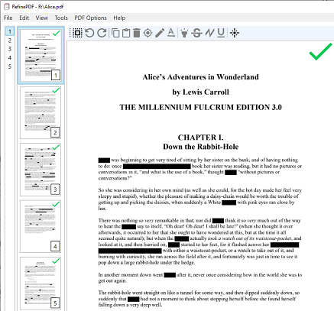Click green checkmark on page 4 thumbnail
The image size is (334, 311).
pos(56,204)
